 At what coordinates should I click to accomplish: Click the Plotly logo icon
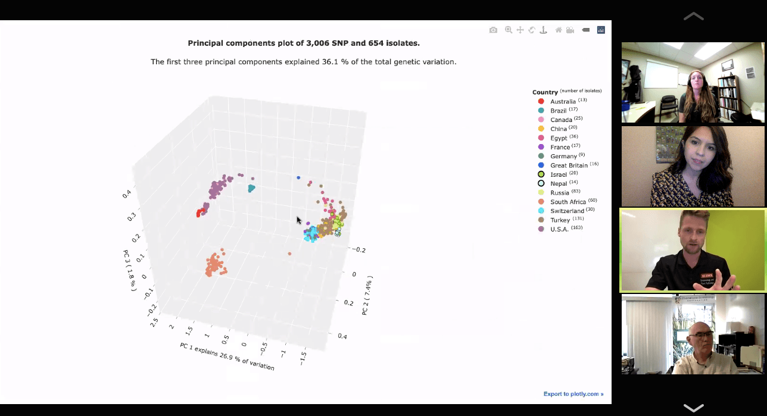coord(601,30)
